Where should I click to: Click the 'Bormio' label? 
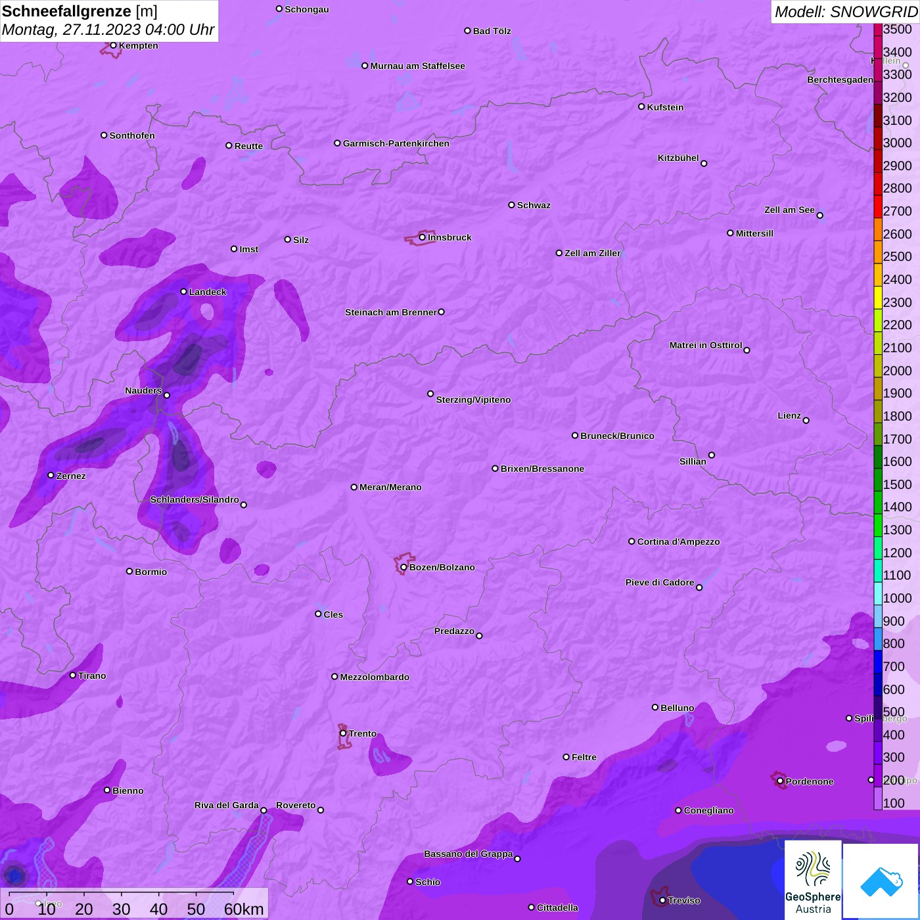tap(150, 572)
